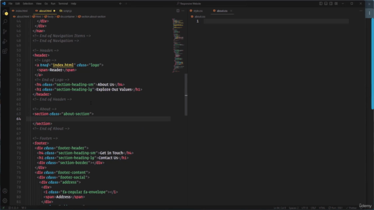Click the CRLF line ending status item
The height and width of the screenshot is (210, 374).
coord(313,208)
